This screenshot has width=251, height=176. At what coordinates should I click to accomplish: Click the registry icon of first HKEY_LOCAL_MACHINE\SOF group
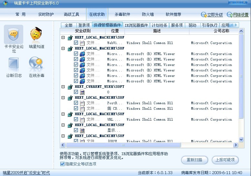click(x=70, y=38)
